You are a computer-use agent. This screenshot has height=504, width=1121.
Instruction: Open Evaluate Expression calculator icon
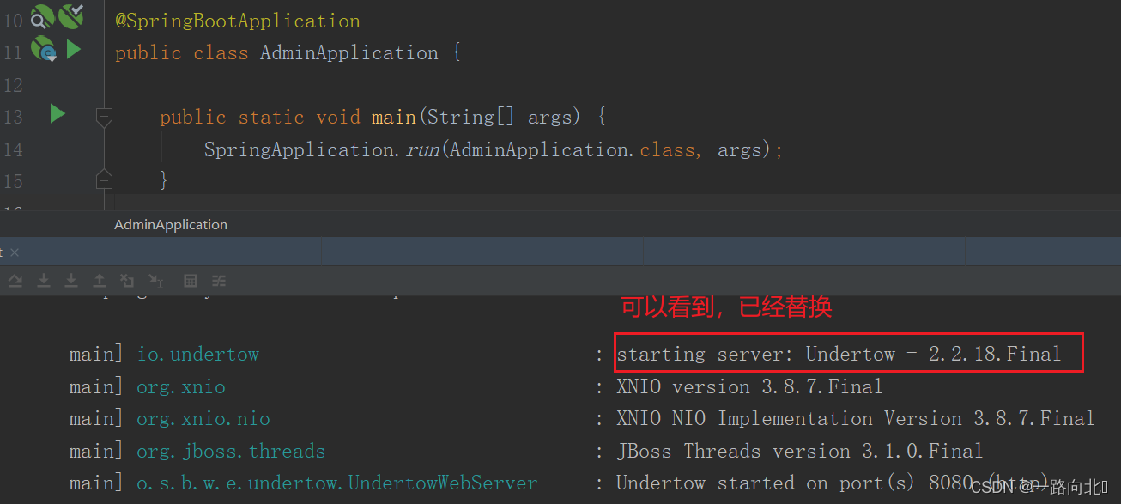point(191,281)
